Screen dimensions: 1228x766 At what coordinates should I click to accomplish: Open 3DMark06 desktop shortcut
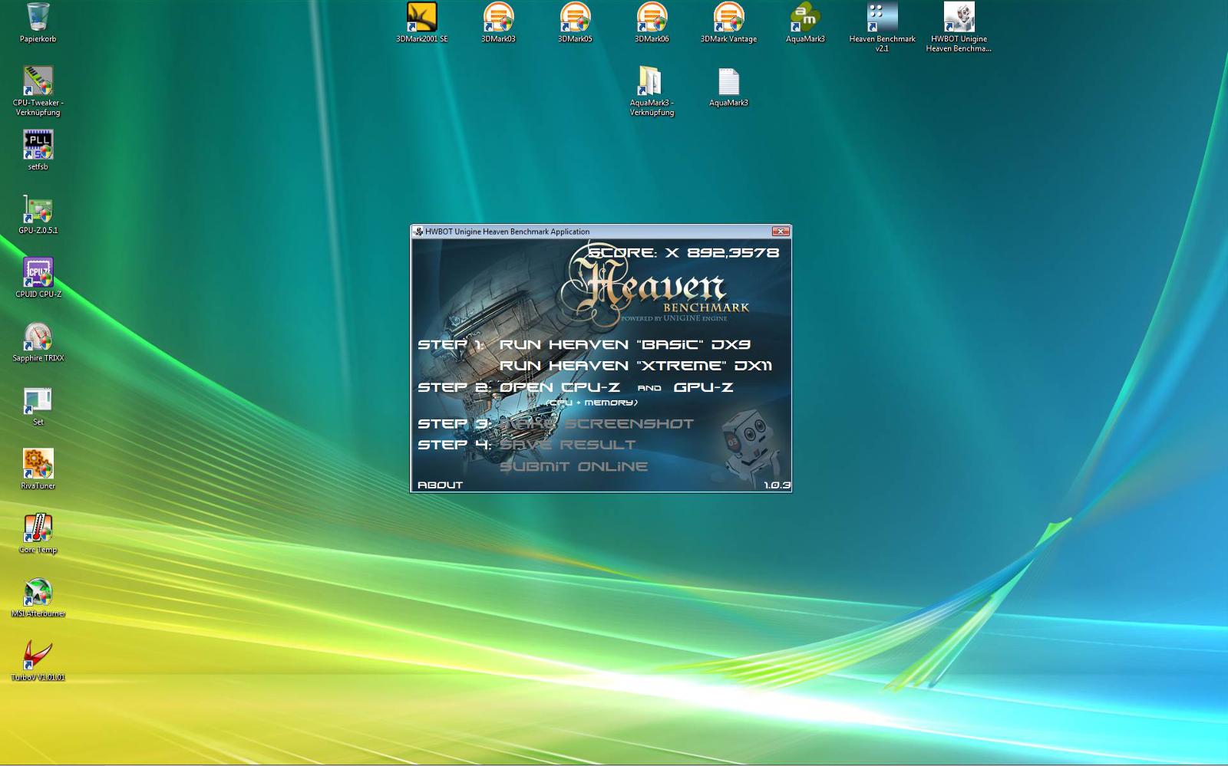652,22
